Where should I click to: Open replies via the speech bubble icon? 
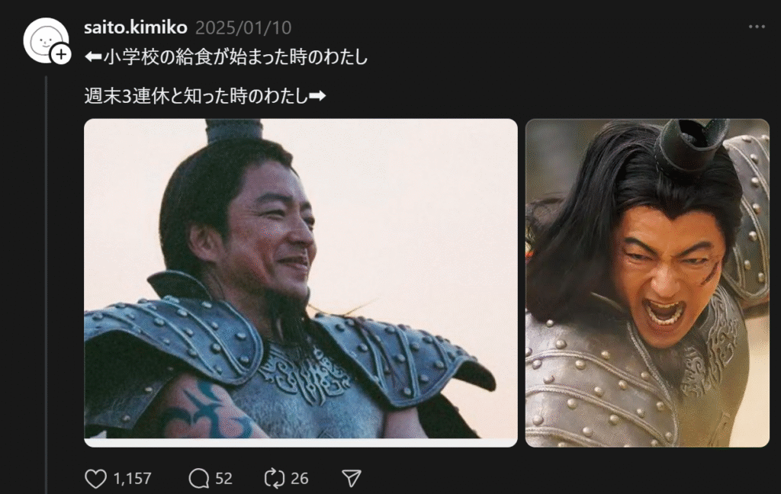198,479
